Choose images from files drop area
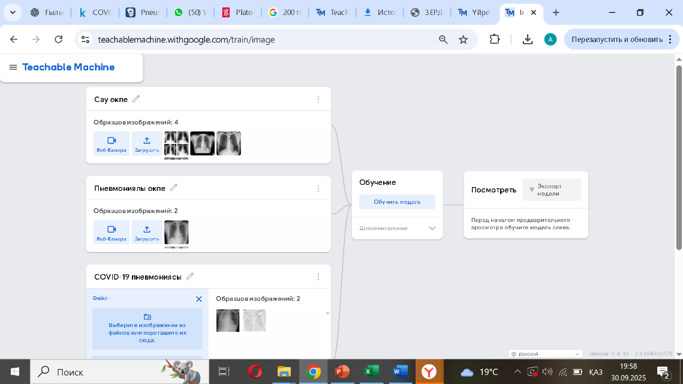This screenshot has width=683, height=384. click(148, 329)
